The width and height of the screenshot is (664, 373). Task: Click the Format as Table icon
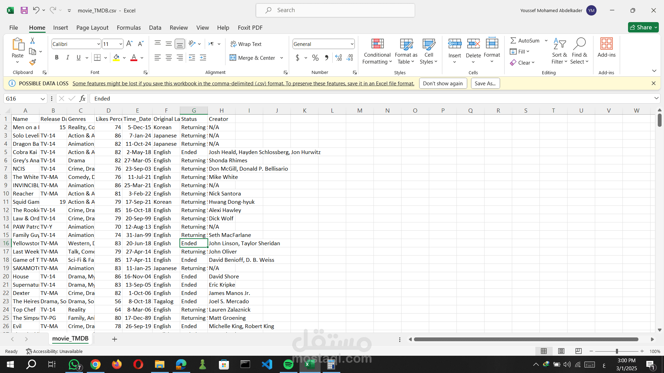tap(406, 44)
